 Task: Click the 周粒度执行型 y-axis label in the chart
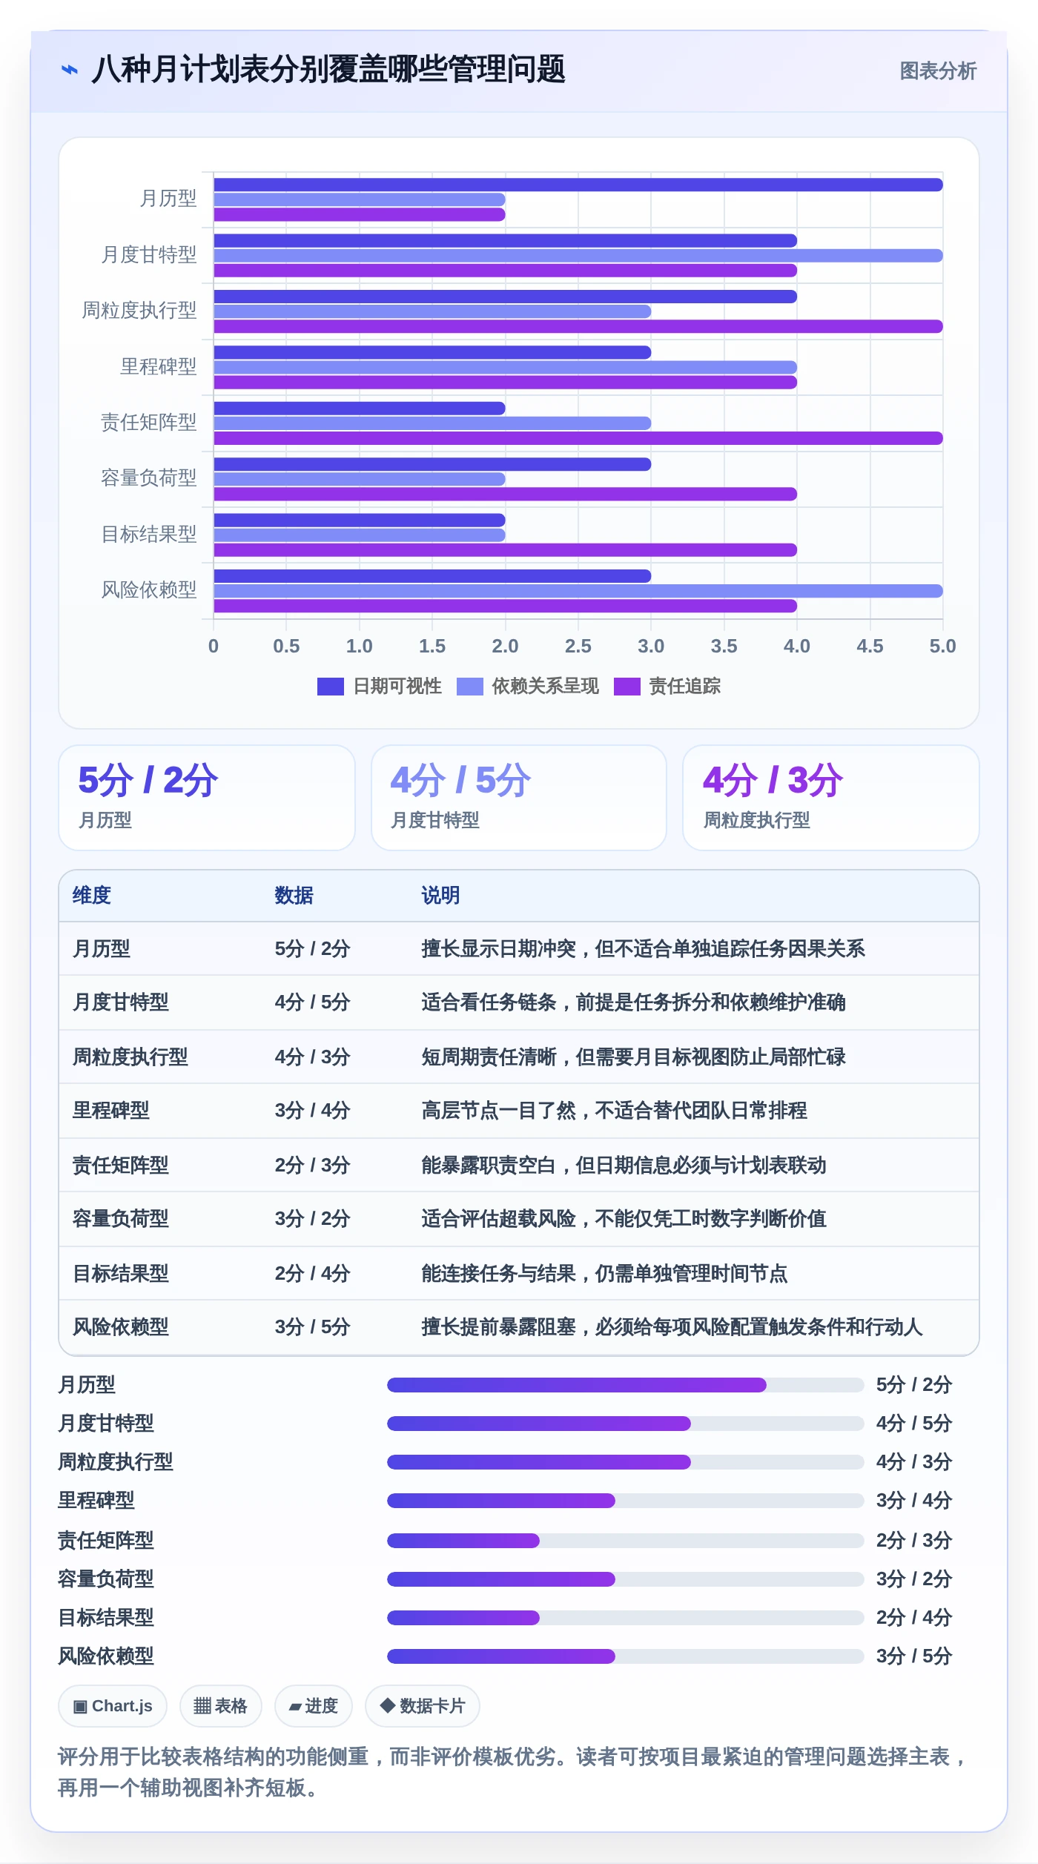[139, 311]
